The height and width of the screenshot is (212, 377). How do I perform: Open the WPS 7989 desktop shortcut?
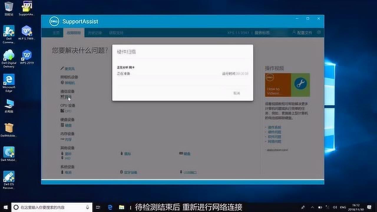click(x=27, y=32)
